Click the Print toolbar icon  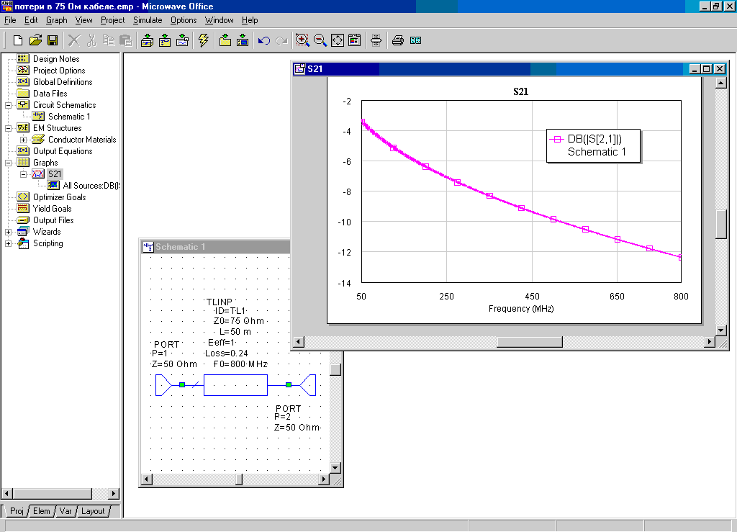397,40
